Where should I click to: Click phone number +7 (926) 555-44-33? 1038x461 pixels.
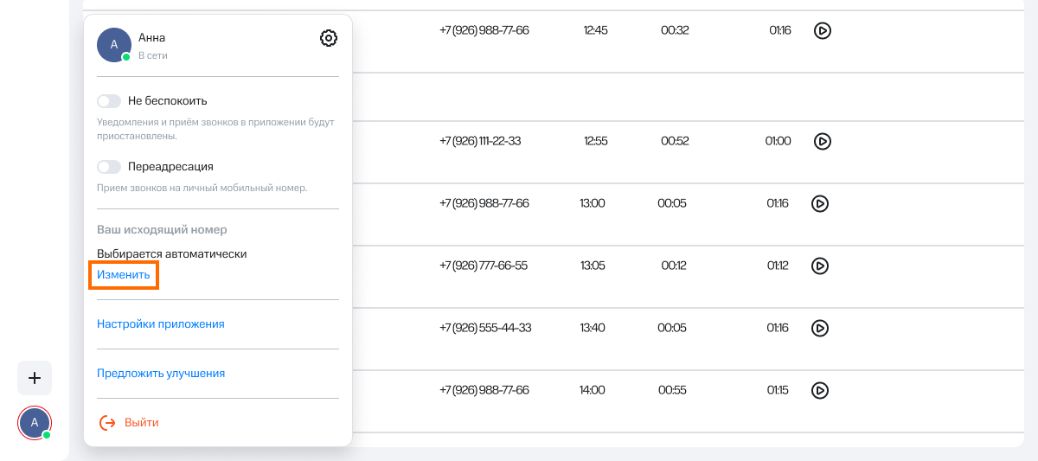tap(485, 328)
